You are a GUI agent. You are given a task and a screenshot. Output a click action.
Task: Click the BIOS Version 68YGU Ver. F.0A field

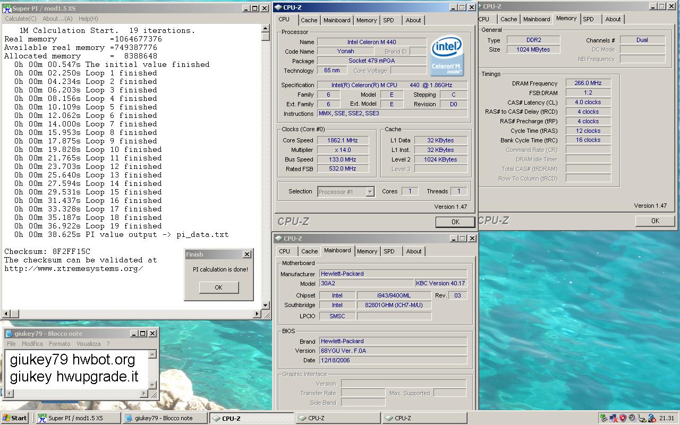point(393,351)
